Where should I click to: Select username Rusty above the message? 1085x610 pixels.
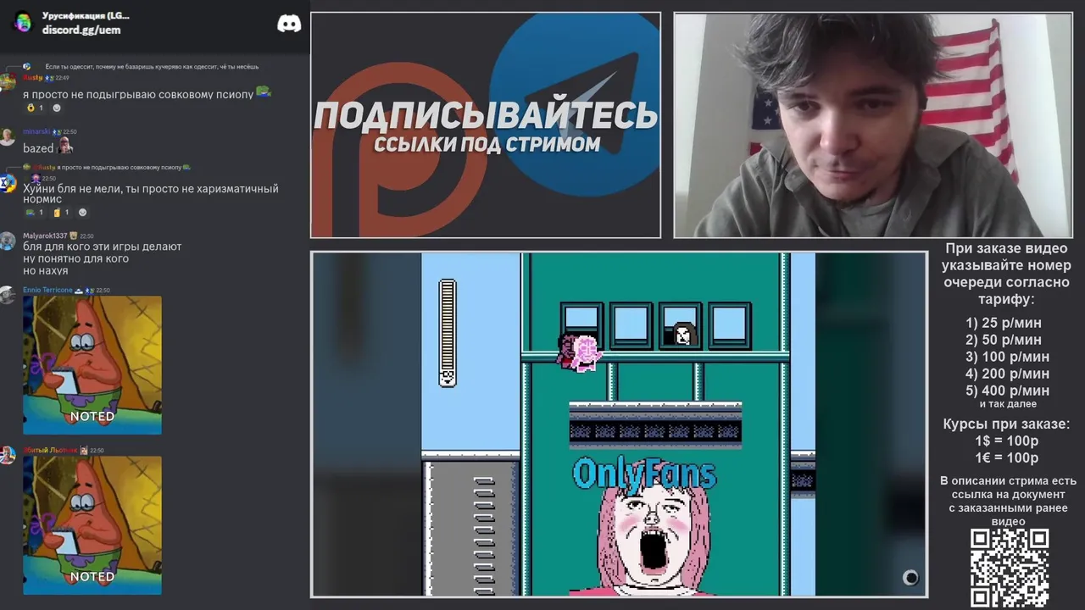[33, 77]
